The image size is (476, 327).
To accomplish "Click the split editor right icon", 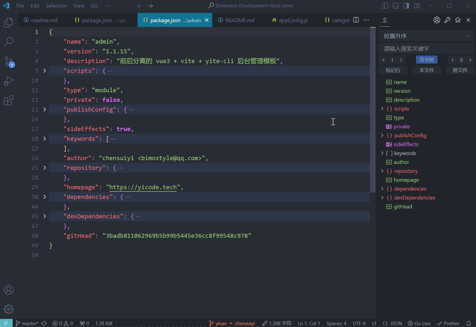I will coord(356,20).
